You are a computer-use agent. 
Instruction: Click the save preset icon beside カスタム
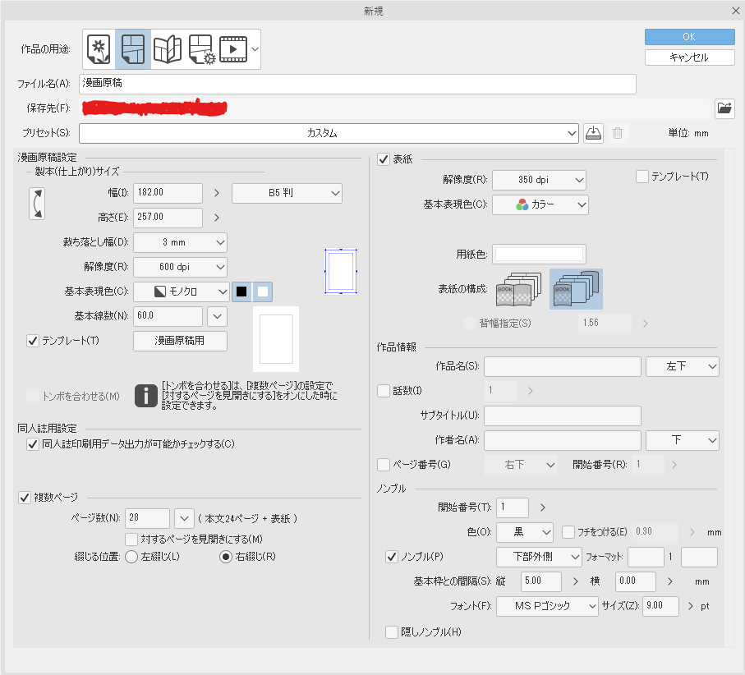(593, 133)
